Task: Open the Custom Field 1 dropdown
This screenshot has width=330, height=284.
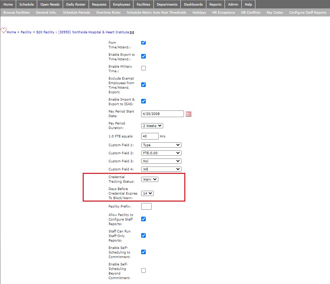Action: [161, 145]
